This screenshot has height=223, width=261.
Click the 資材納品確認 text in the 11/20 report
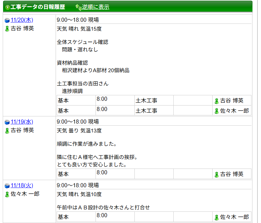coord(72,63)
